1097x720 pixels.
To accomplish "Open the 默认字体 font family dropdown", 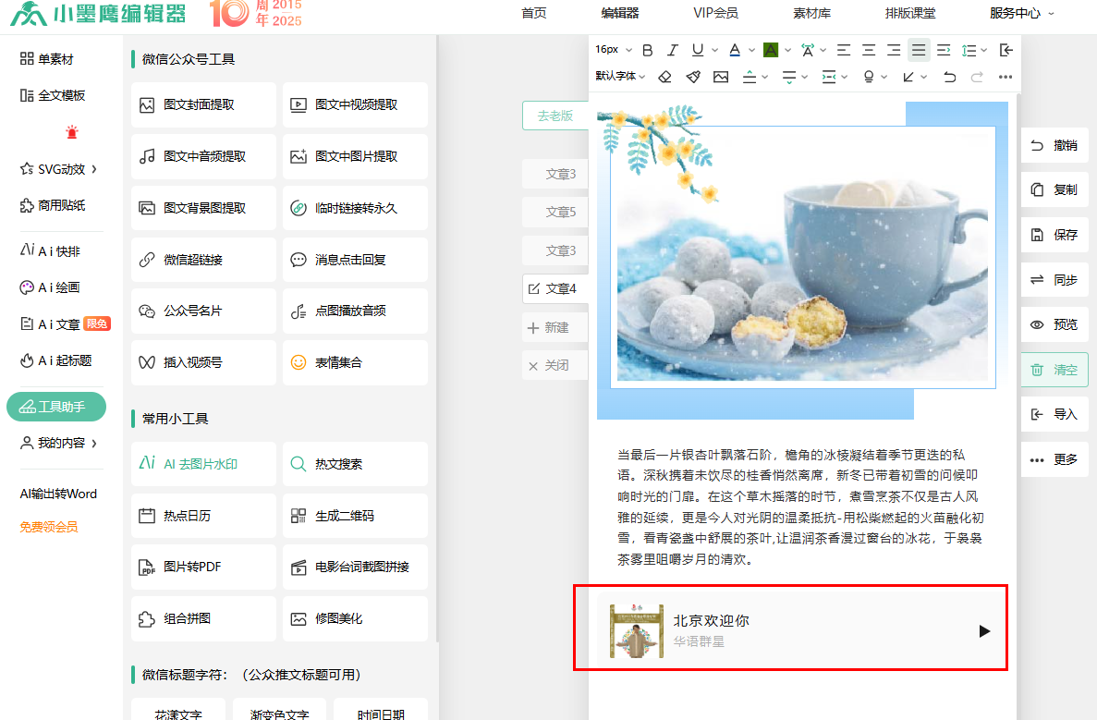I will pos(620,77).
